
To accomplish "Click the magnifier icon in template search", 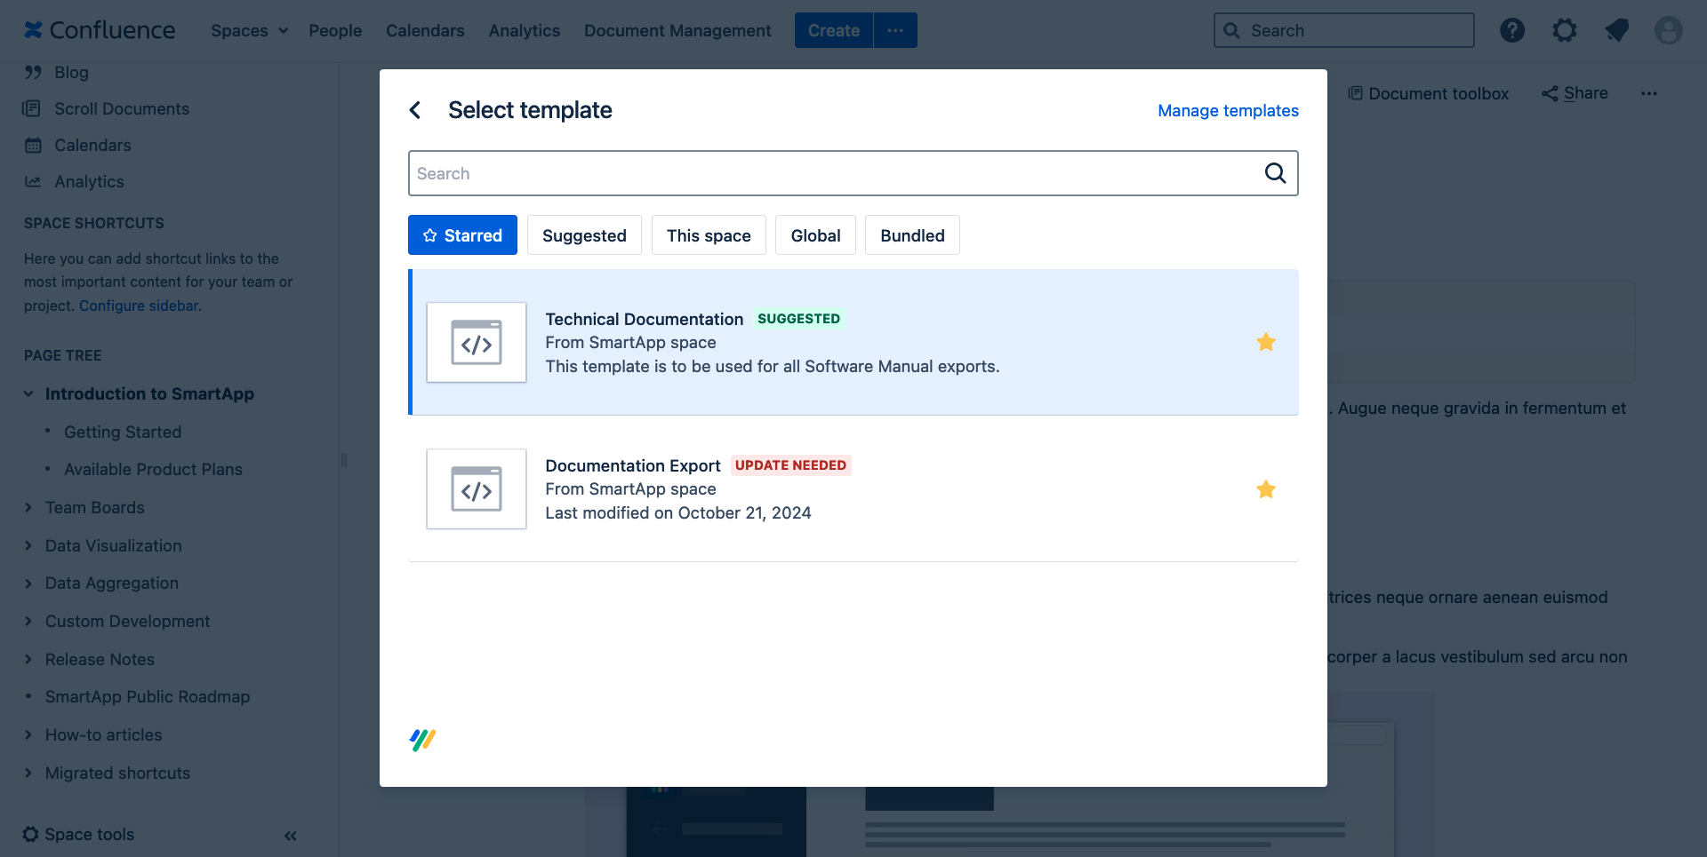I will tap(1275, 173).
